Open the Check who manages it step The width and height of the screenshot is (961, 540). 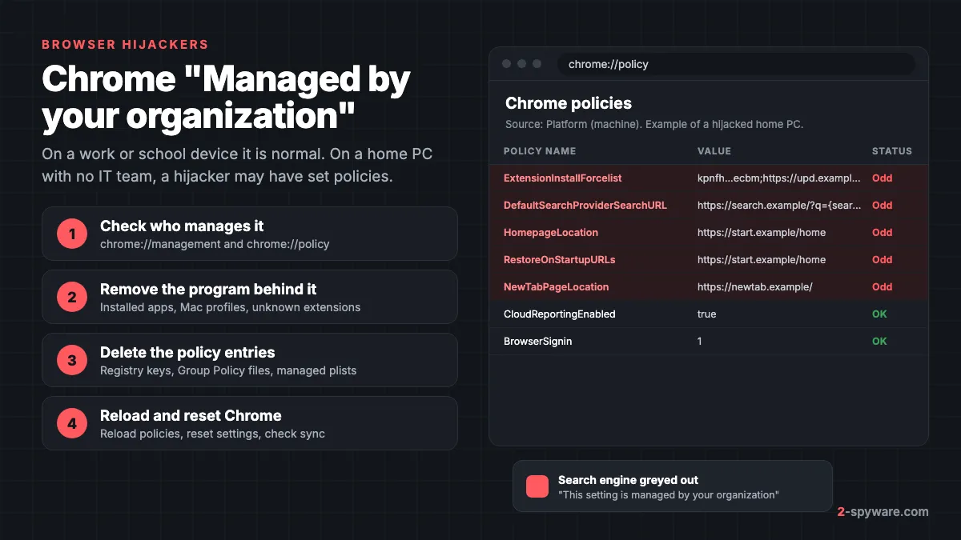coord(250,234)
